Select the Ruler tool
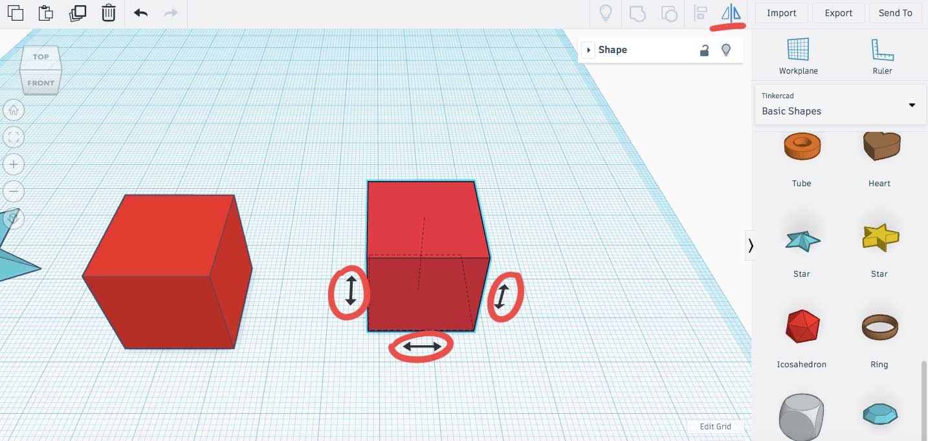Screen dimensions: 928x441 882,56
